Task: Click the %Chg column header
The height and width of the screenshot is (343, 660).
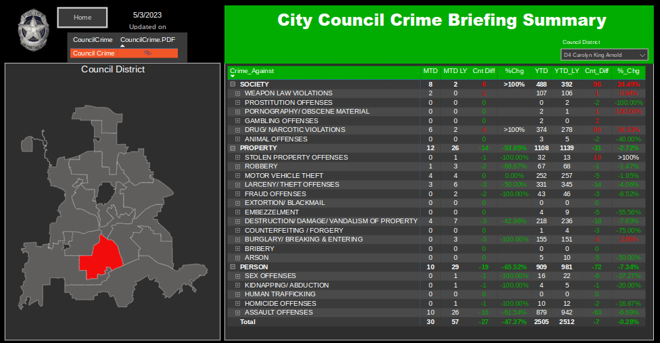Action: point(513,70)
